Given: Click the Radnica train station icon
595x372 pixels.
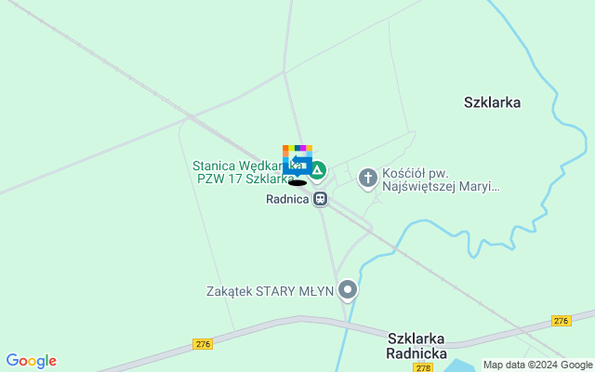Looking at the screenshot, I should [x=320, y=198].
